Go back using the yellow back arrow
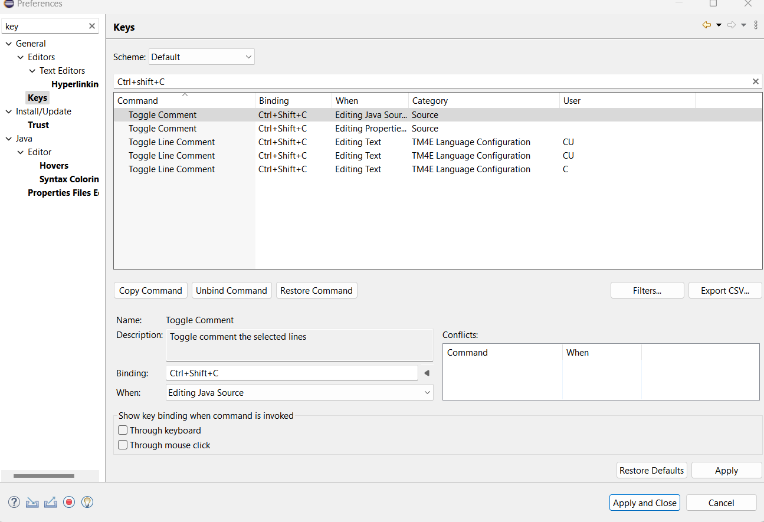This screenshot has width=764, height=522. (706, 25)
